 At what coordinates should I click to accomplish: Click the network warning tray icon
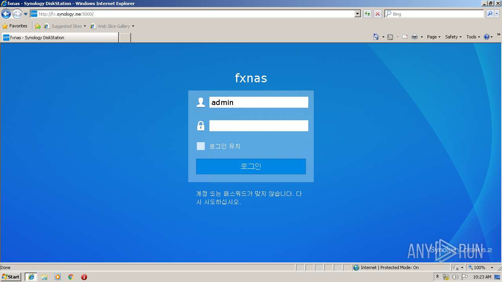(446, 277)
